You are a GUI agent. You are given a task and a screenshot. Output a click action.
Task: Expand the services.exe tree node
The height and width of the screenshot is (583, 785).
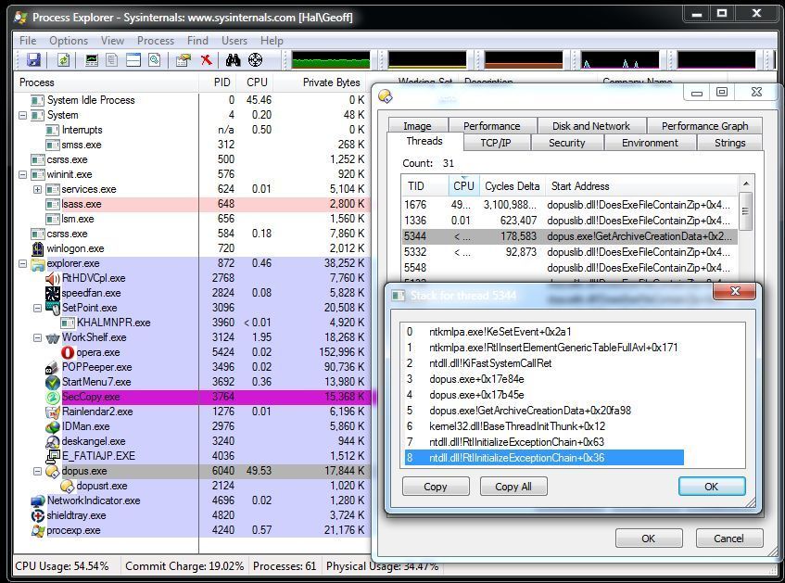38,189
